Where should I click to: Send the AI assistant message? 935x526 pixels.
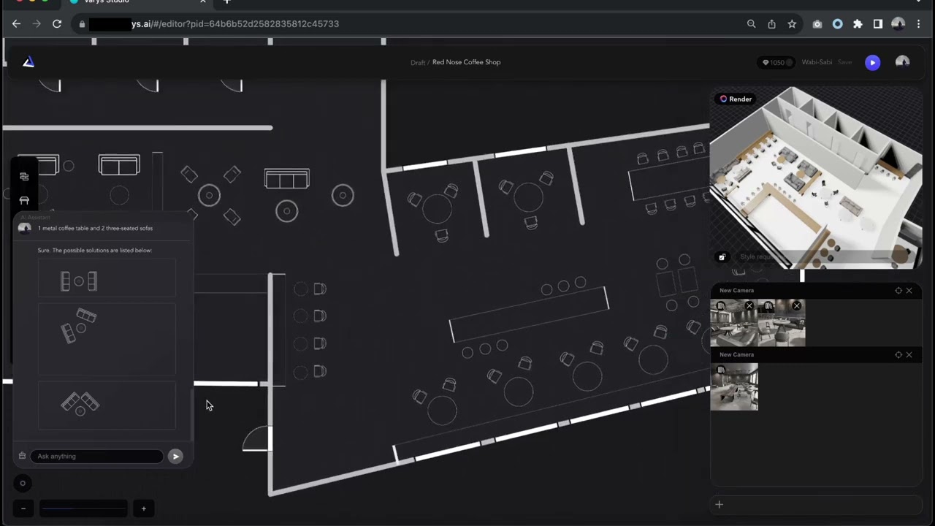175,456
